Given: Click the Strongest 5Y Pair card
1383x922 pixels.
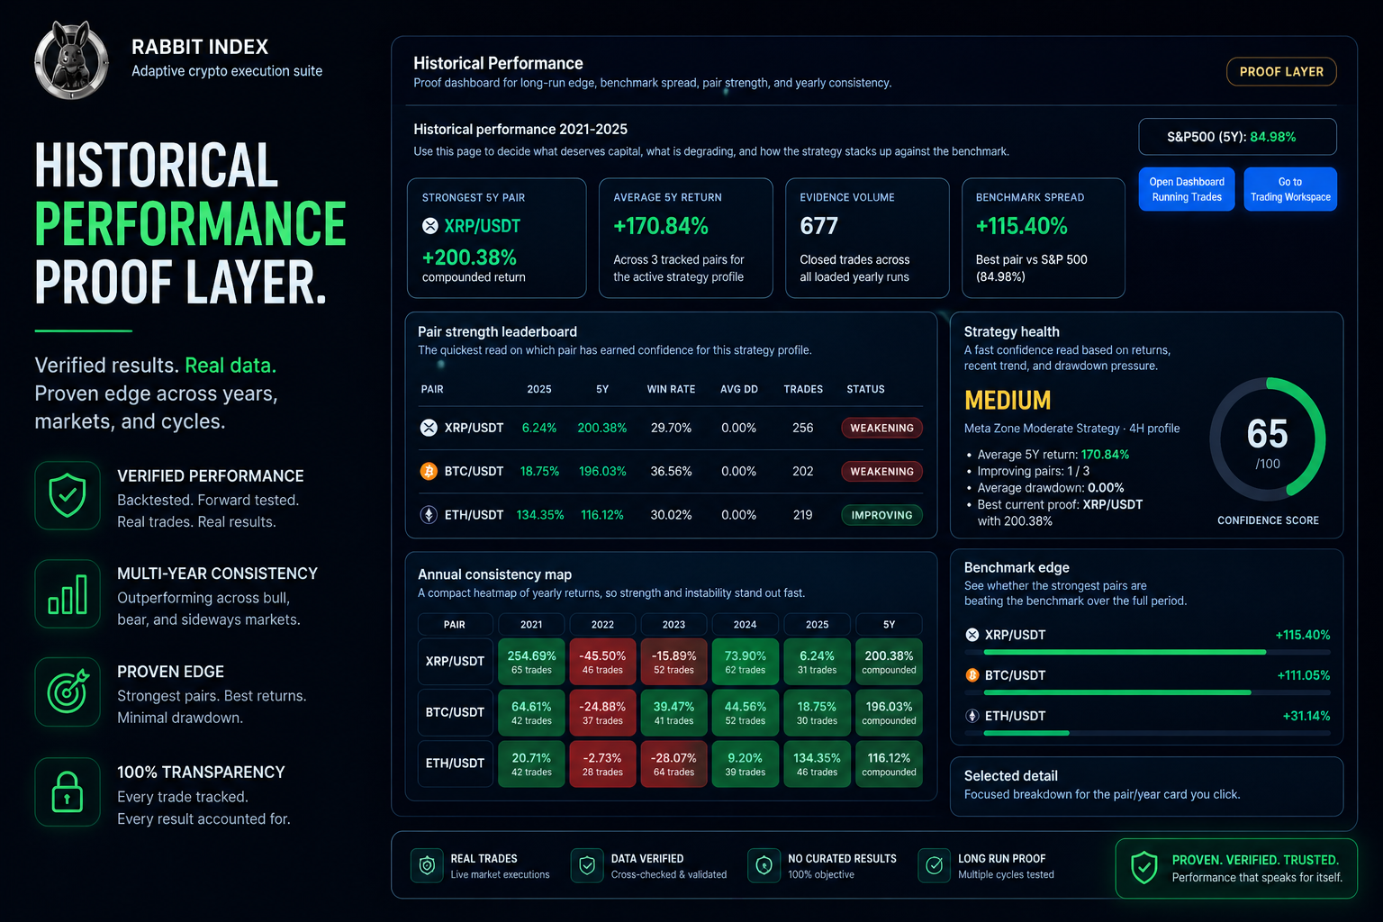Looking at the screenshot, I should [497, 238].
